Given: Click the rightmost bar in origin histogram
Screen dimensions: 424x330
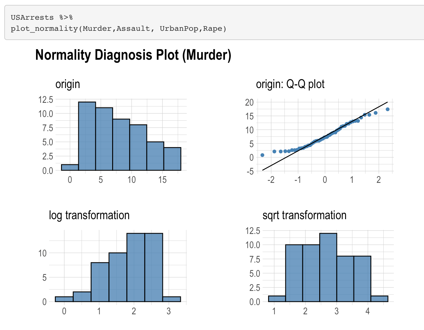Looking at the screenshot, I should coord(172,159).
